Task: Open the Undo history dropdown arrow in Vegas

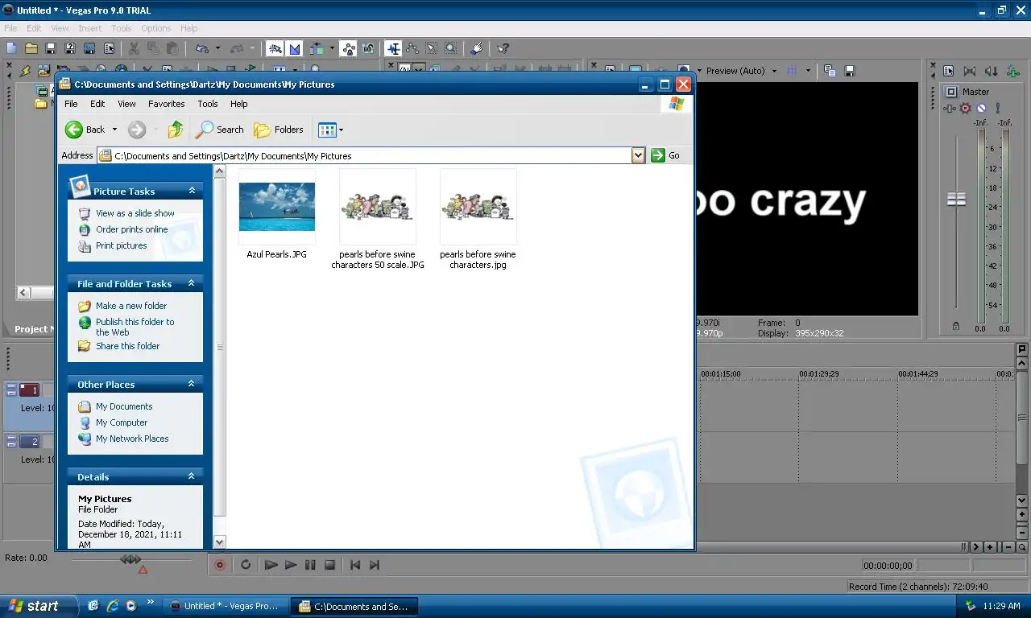Action: (x=217, y=48)
